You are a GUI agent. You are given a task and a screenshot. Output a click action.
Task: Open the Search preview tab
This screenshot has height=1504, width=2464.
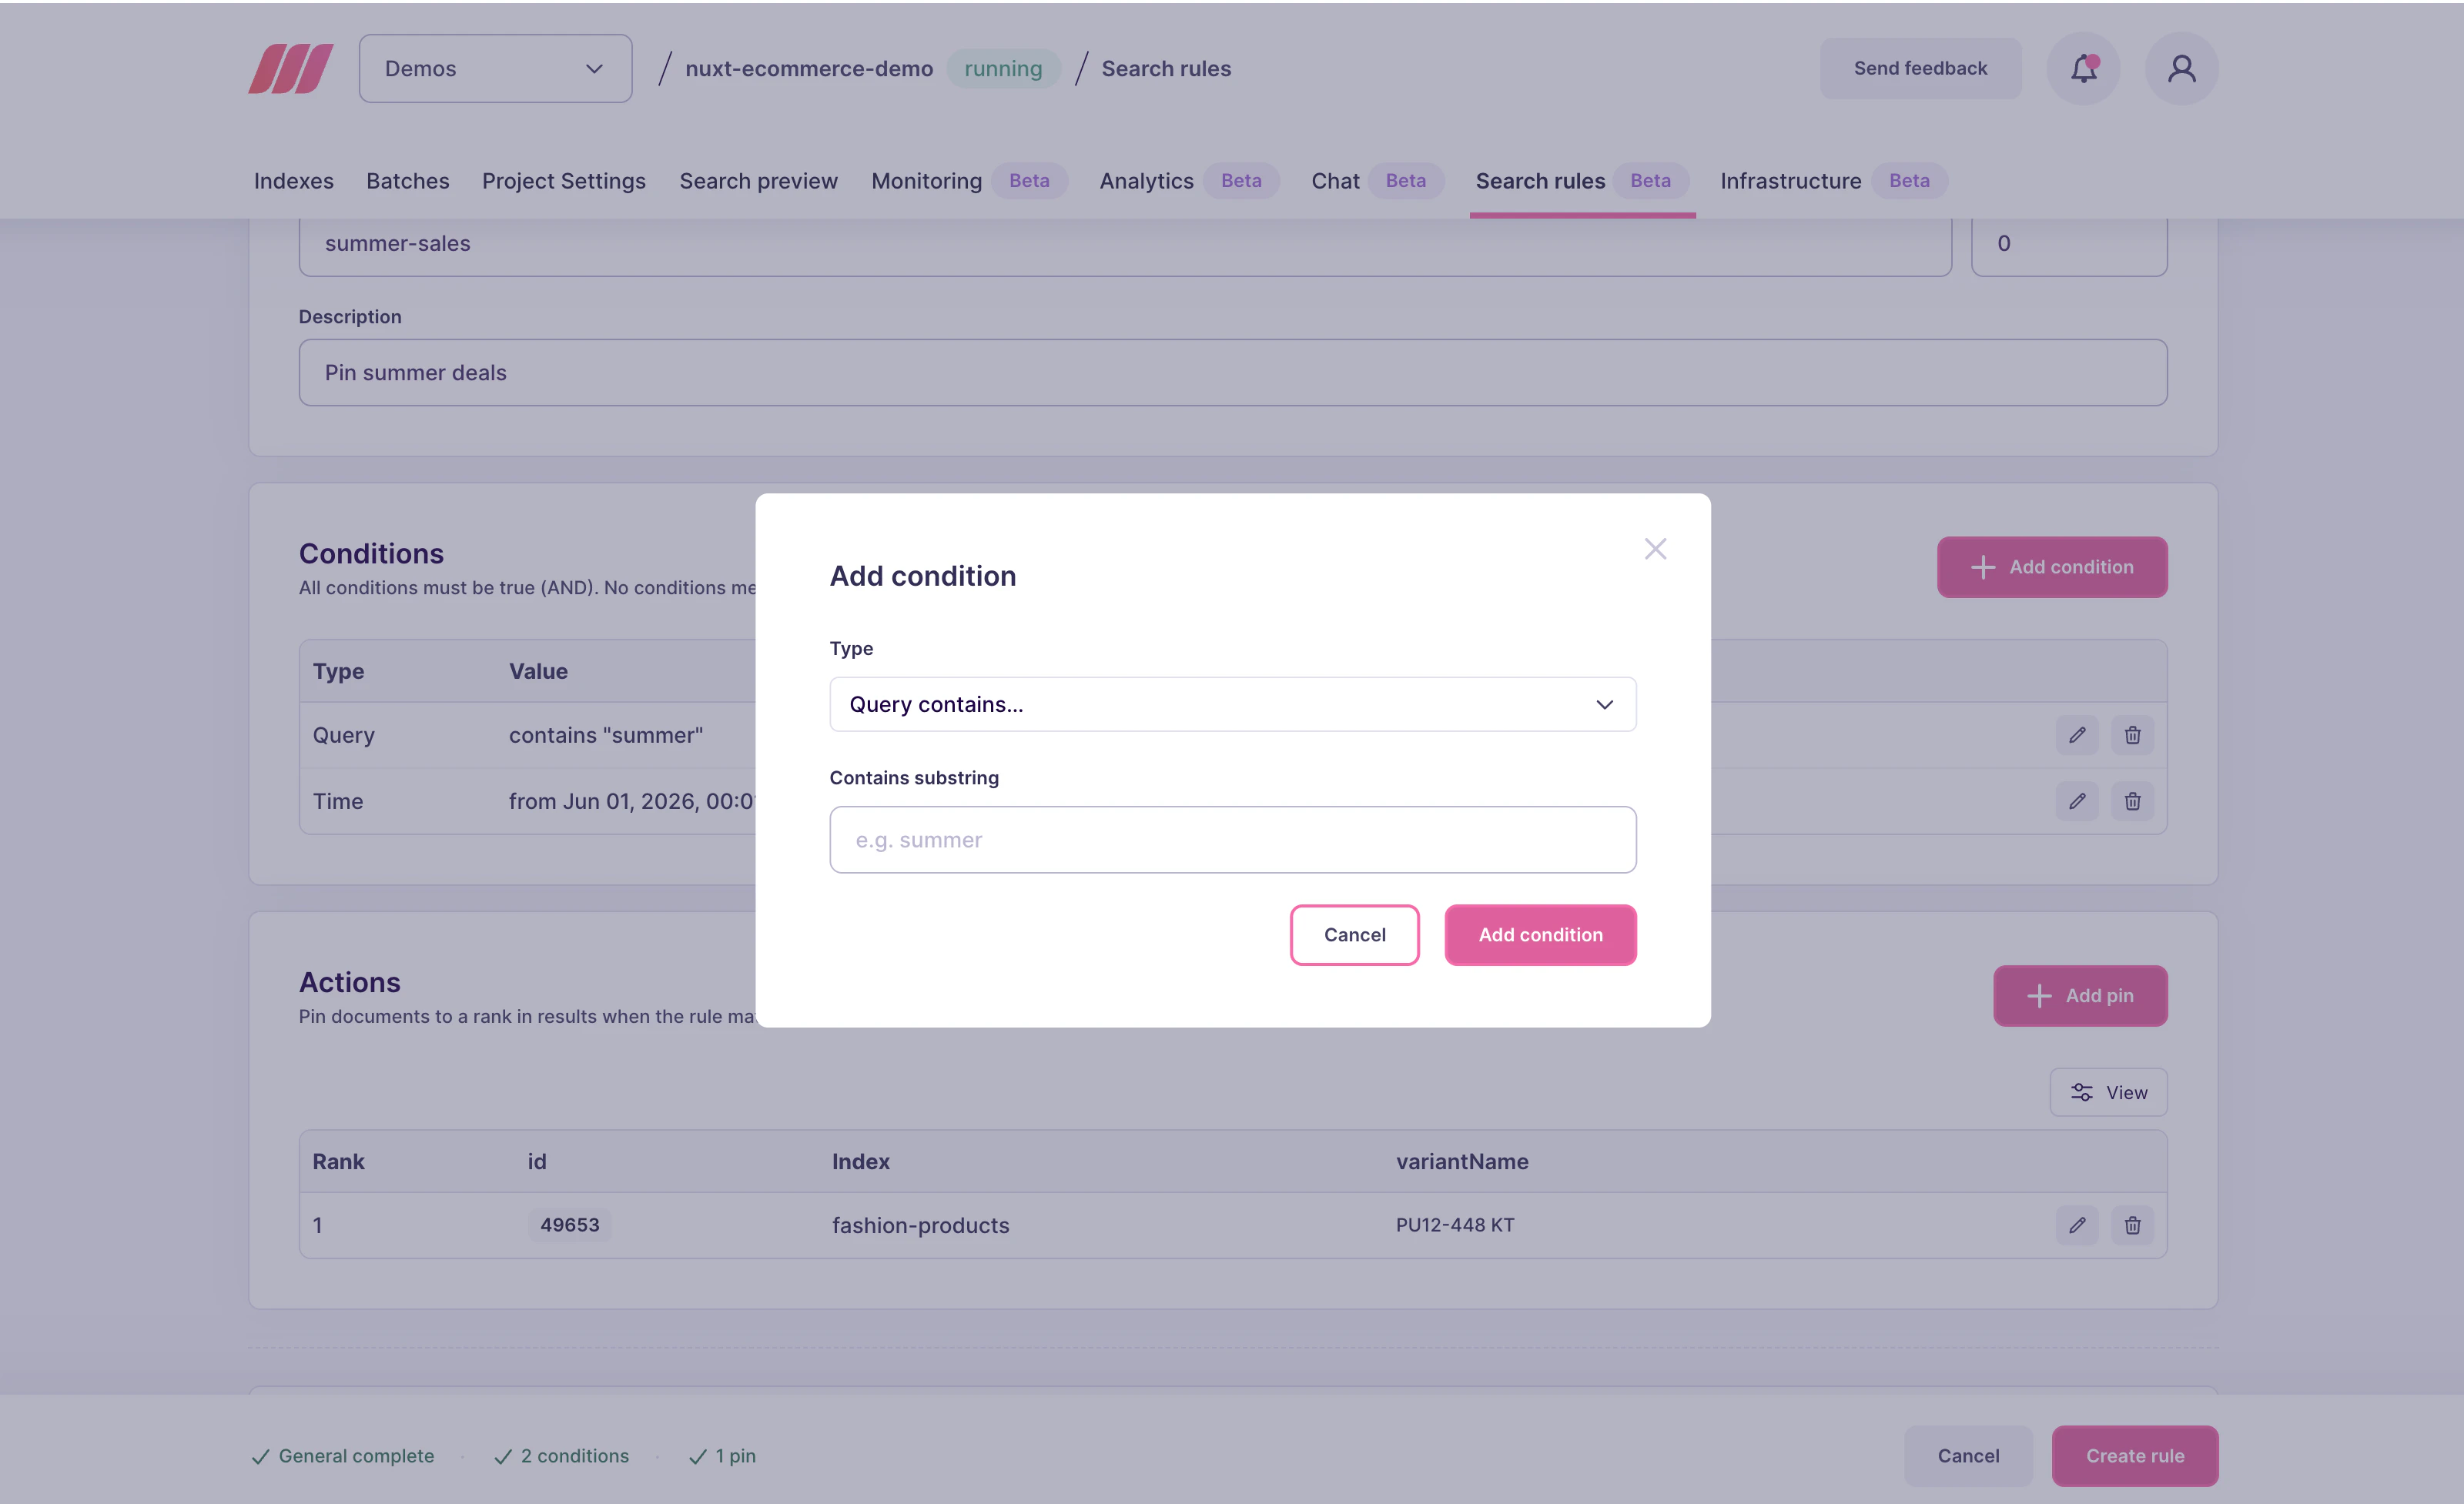758,181
